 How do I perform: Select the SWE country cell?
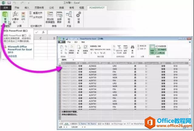click(x=115, y=69)
